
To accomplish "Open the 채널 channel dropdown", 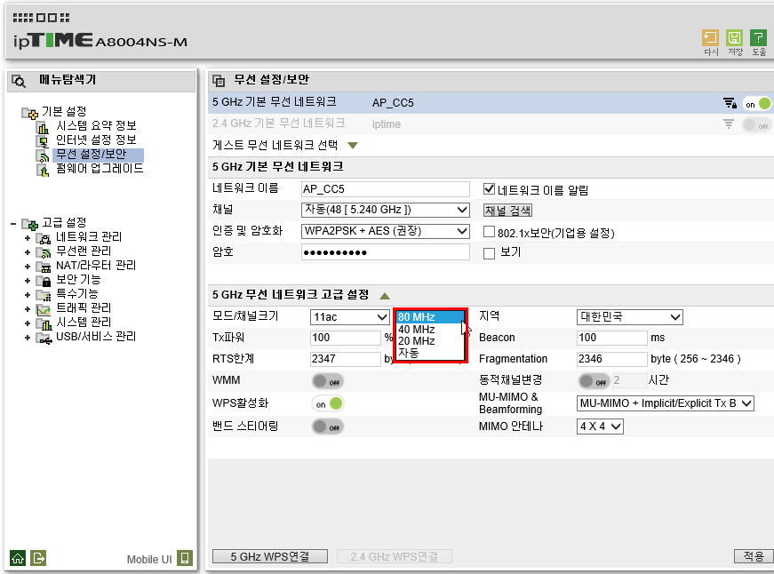I will tap(385, 210).
